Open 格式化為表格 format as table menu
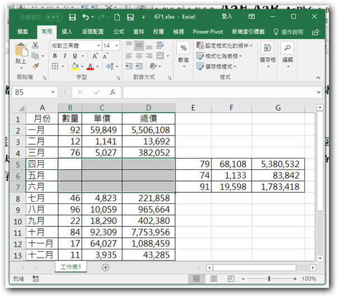338x297 pixels. coord(219,56)
